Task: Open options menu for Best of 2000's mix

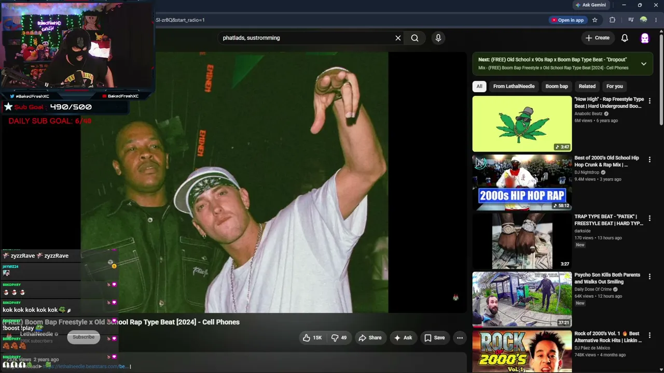Action: point(649,160)
